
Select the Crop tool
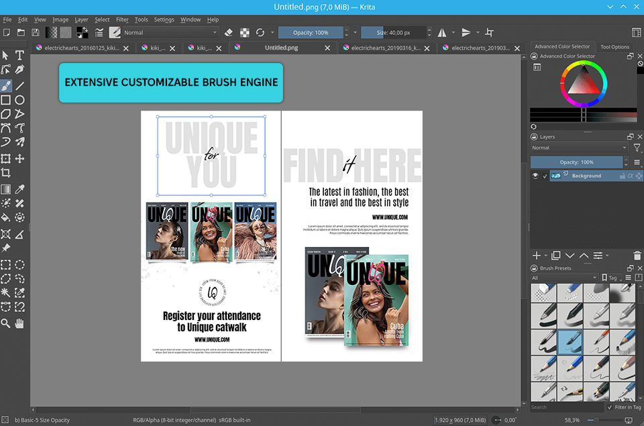(6, 173)
